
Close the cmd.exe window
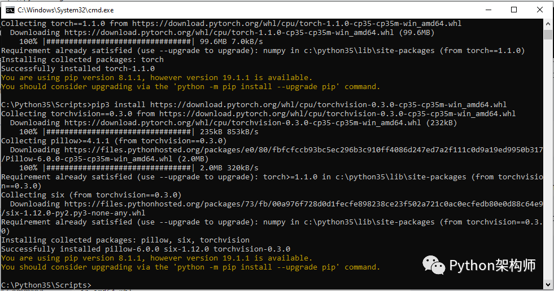point(539,10)
